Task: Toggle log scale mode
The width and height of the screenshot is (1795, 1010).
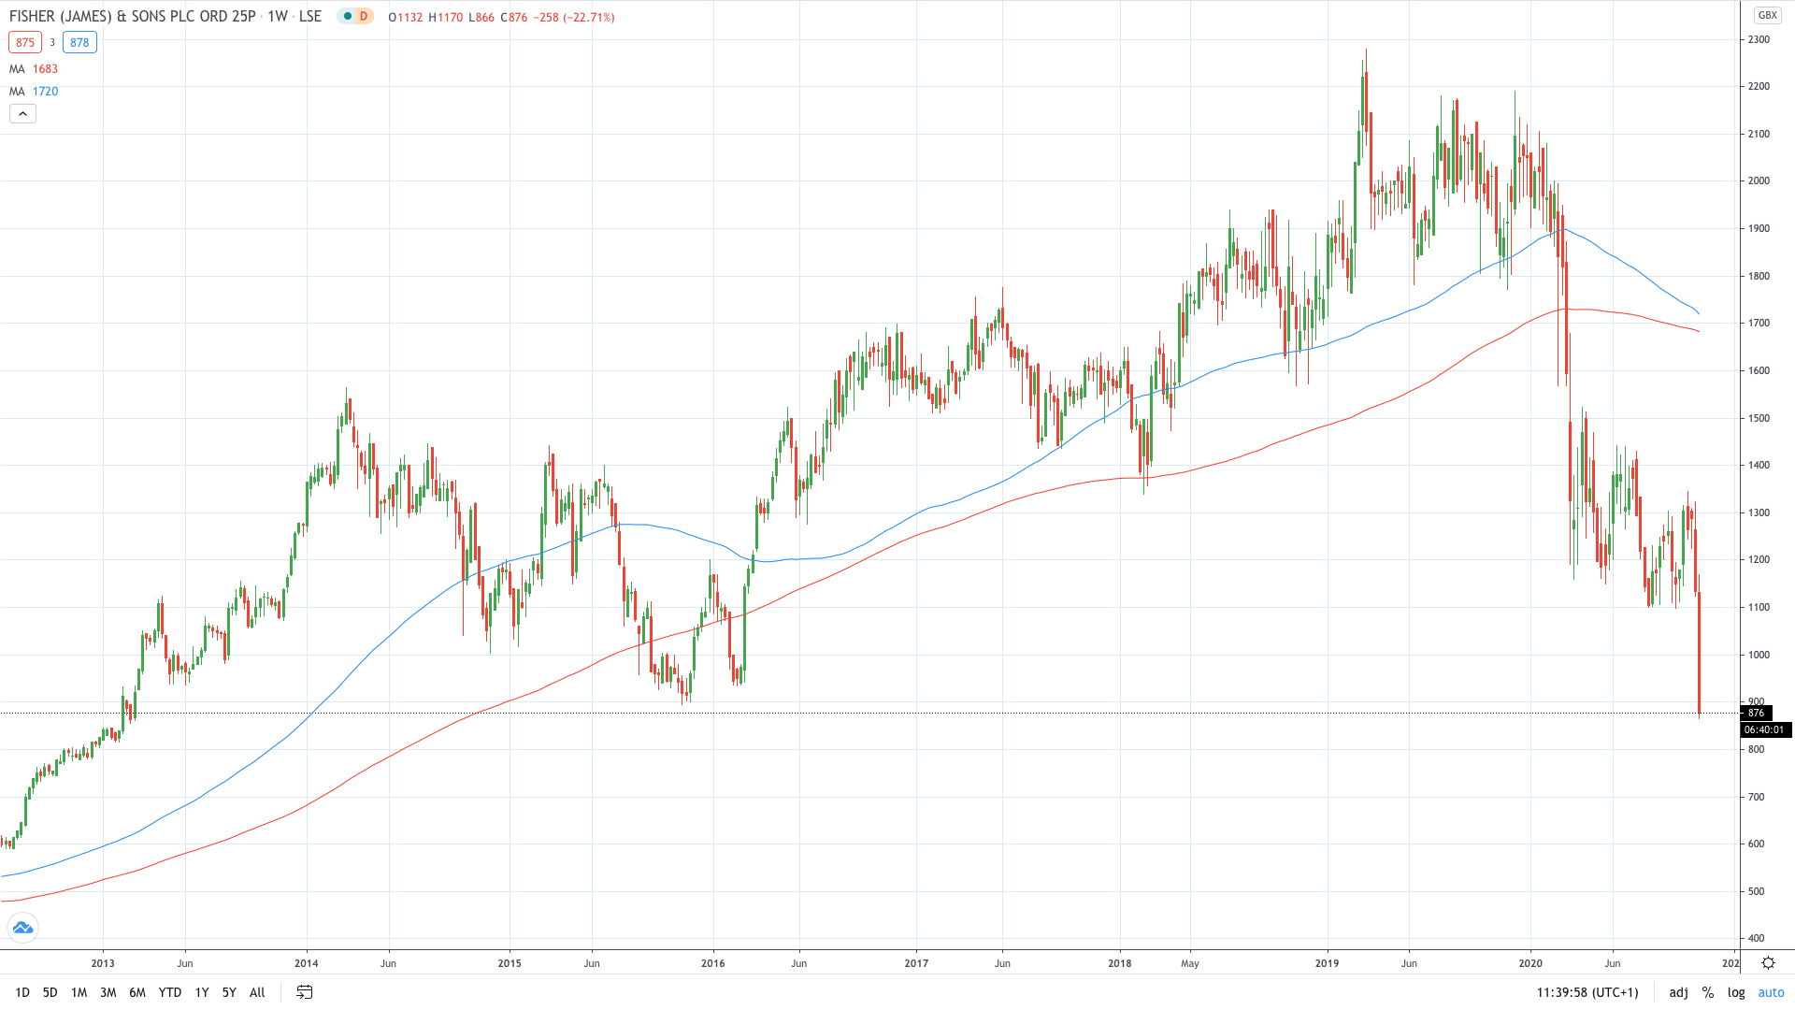Action: click(x=1736, y=992)
